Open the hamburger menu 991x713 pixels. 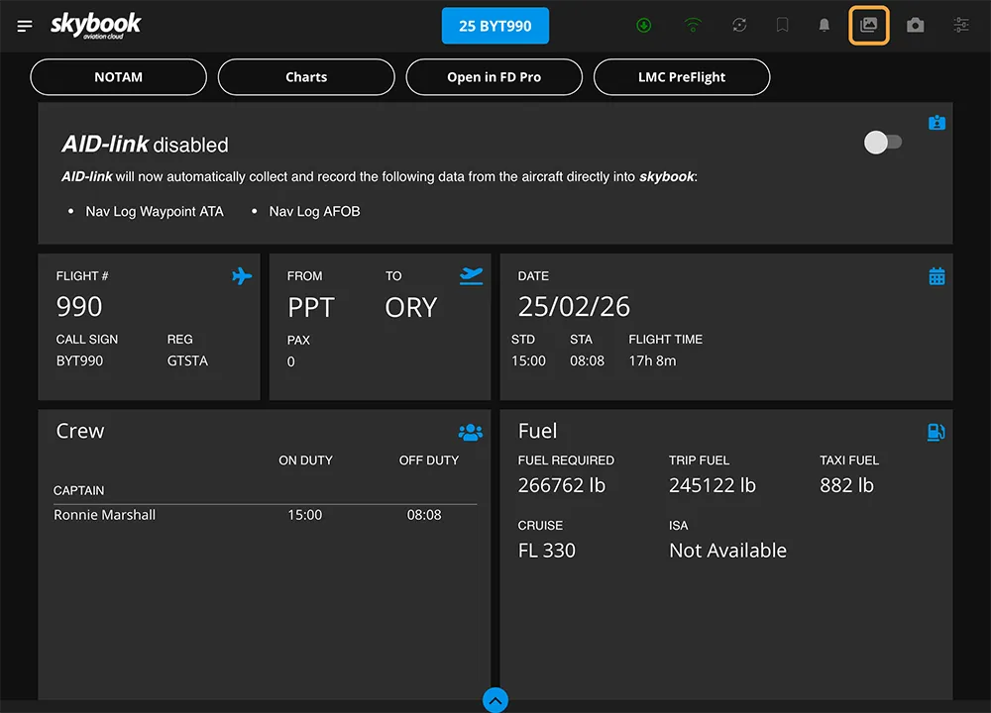point(25,26)
